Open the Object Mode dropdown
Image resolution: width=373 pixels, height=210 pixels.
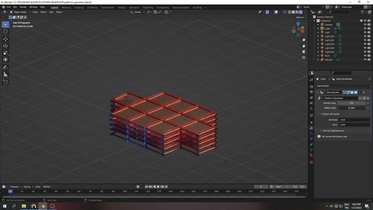click(x=20, y=12)
